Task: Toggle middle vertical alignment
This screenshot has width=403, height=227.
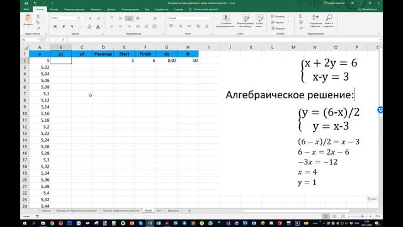Action: point(120,18)
